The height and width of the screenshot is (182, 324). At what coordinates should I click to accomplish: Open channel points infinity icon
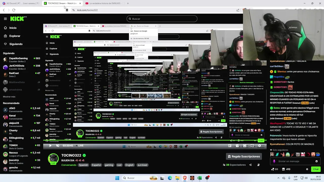coord(274,169)
